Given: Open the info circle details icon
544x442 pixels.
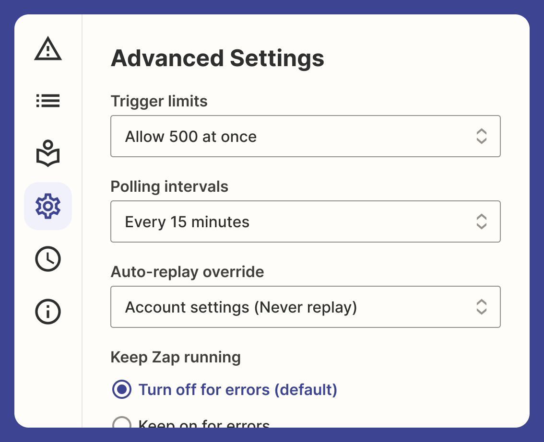Looking at the screenshot, I should tap(48, 311).
